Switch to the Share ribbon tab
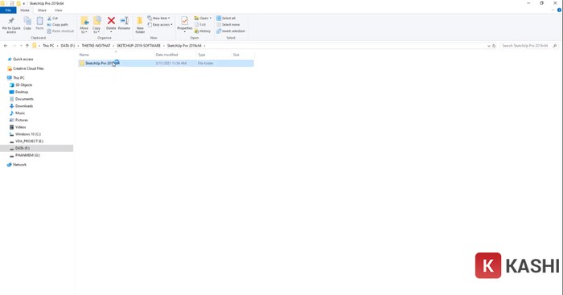 click(x=42, y=10)
